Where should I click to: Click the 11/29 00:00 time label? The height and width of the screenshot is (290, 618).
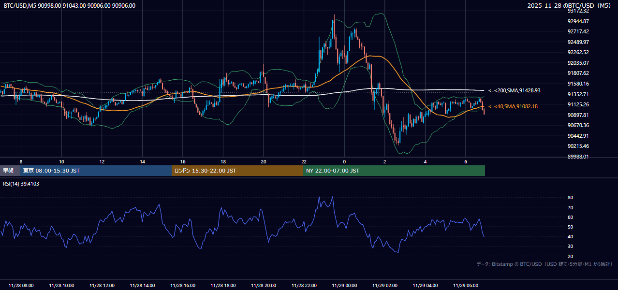(344, 286)
